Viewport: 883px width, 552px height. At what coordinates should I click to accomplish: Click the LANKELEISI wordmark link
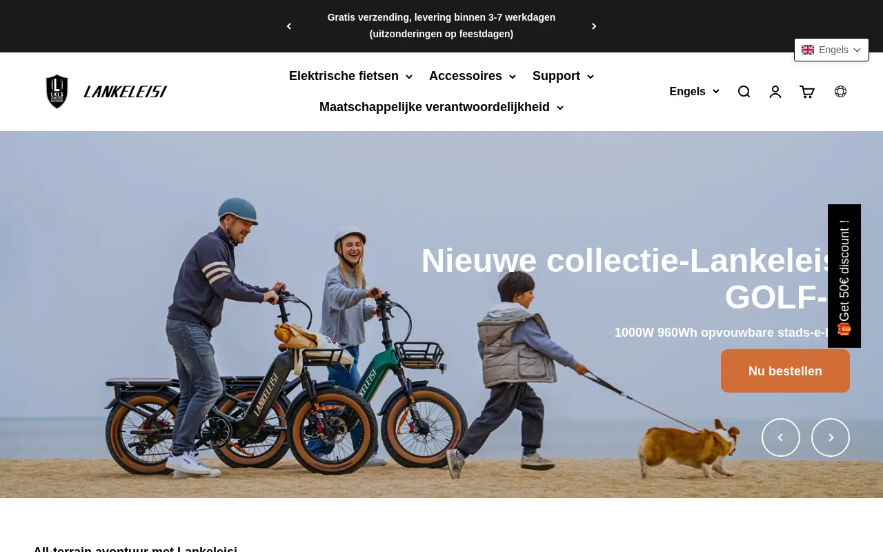[x=126, y=92]
